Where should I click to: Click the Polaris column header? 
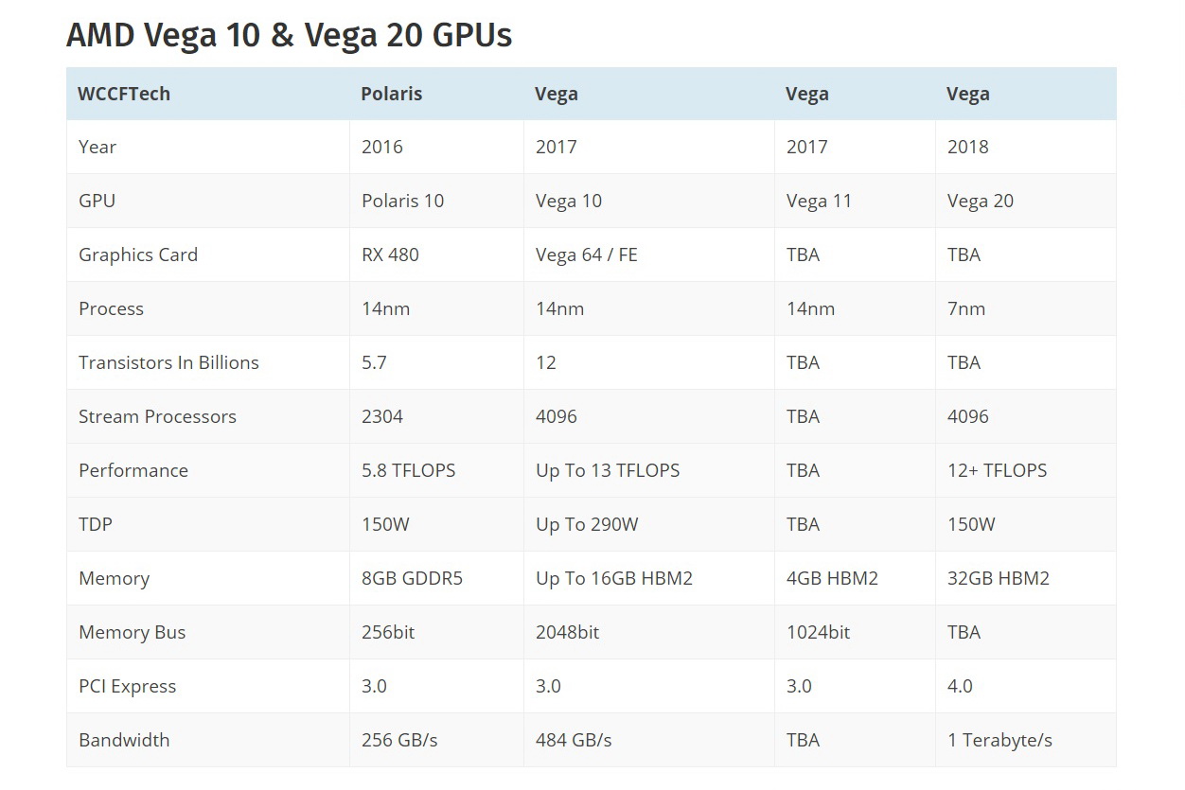(391, 94)
